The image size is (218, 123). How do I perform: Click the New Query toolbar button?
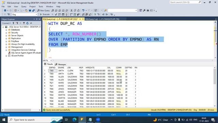pos(43,11)
